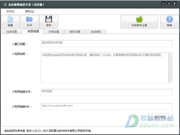Focus the 窗口标题 input field
The image size is (180, 135).
pyautogui.click(x=106, y=43)
